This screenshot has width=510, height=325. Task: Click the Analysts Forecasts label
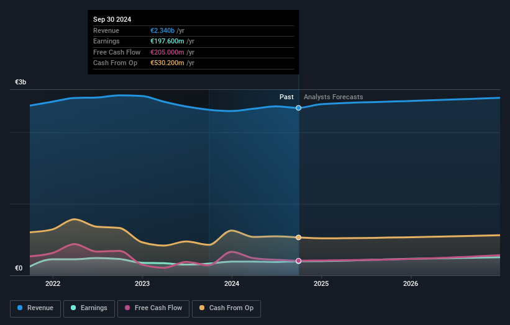pyautogui.click(x=334, y=97)
